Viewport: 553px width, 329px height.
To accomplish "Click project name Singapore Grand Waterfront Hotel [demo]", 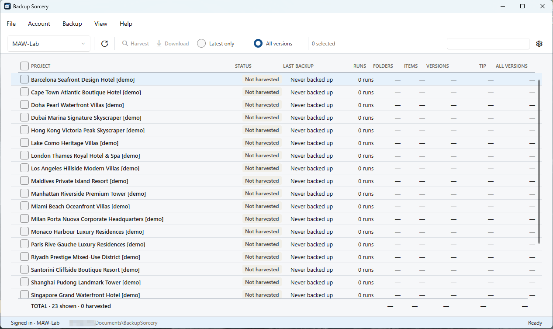I will click(x=86, y=295).
